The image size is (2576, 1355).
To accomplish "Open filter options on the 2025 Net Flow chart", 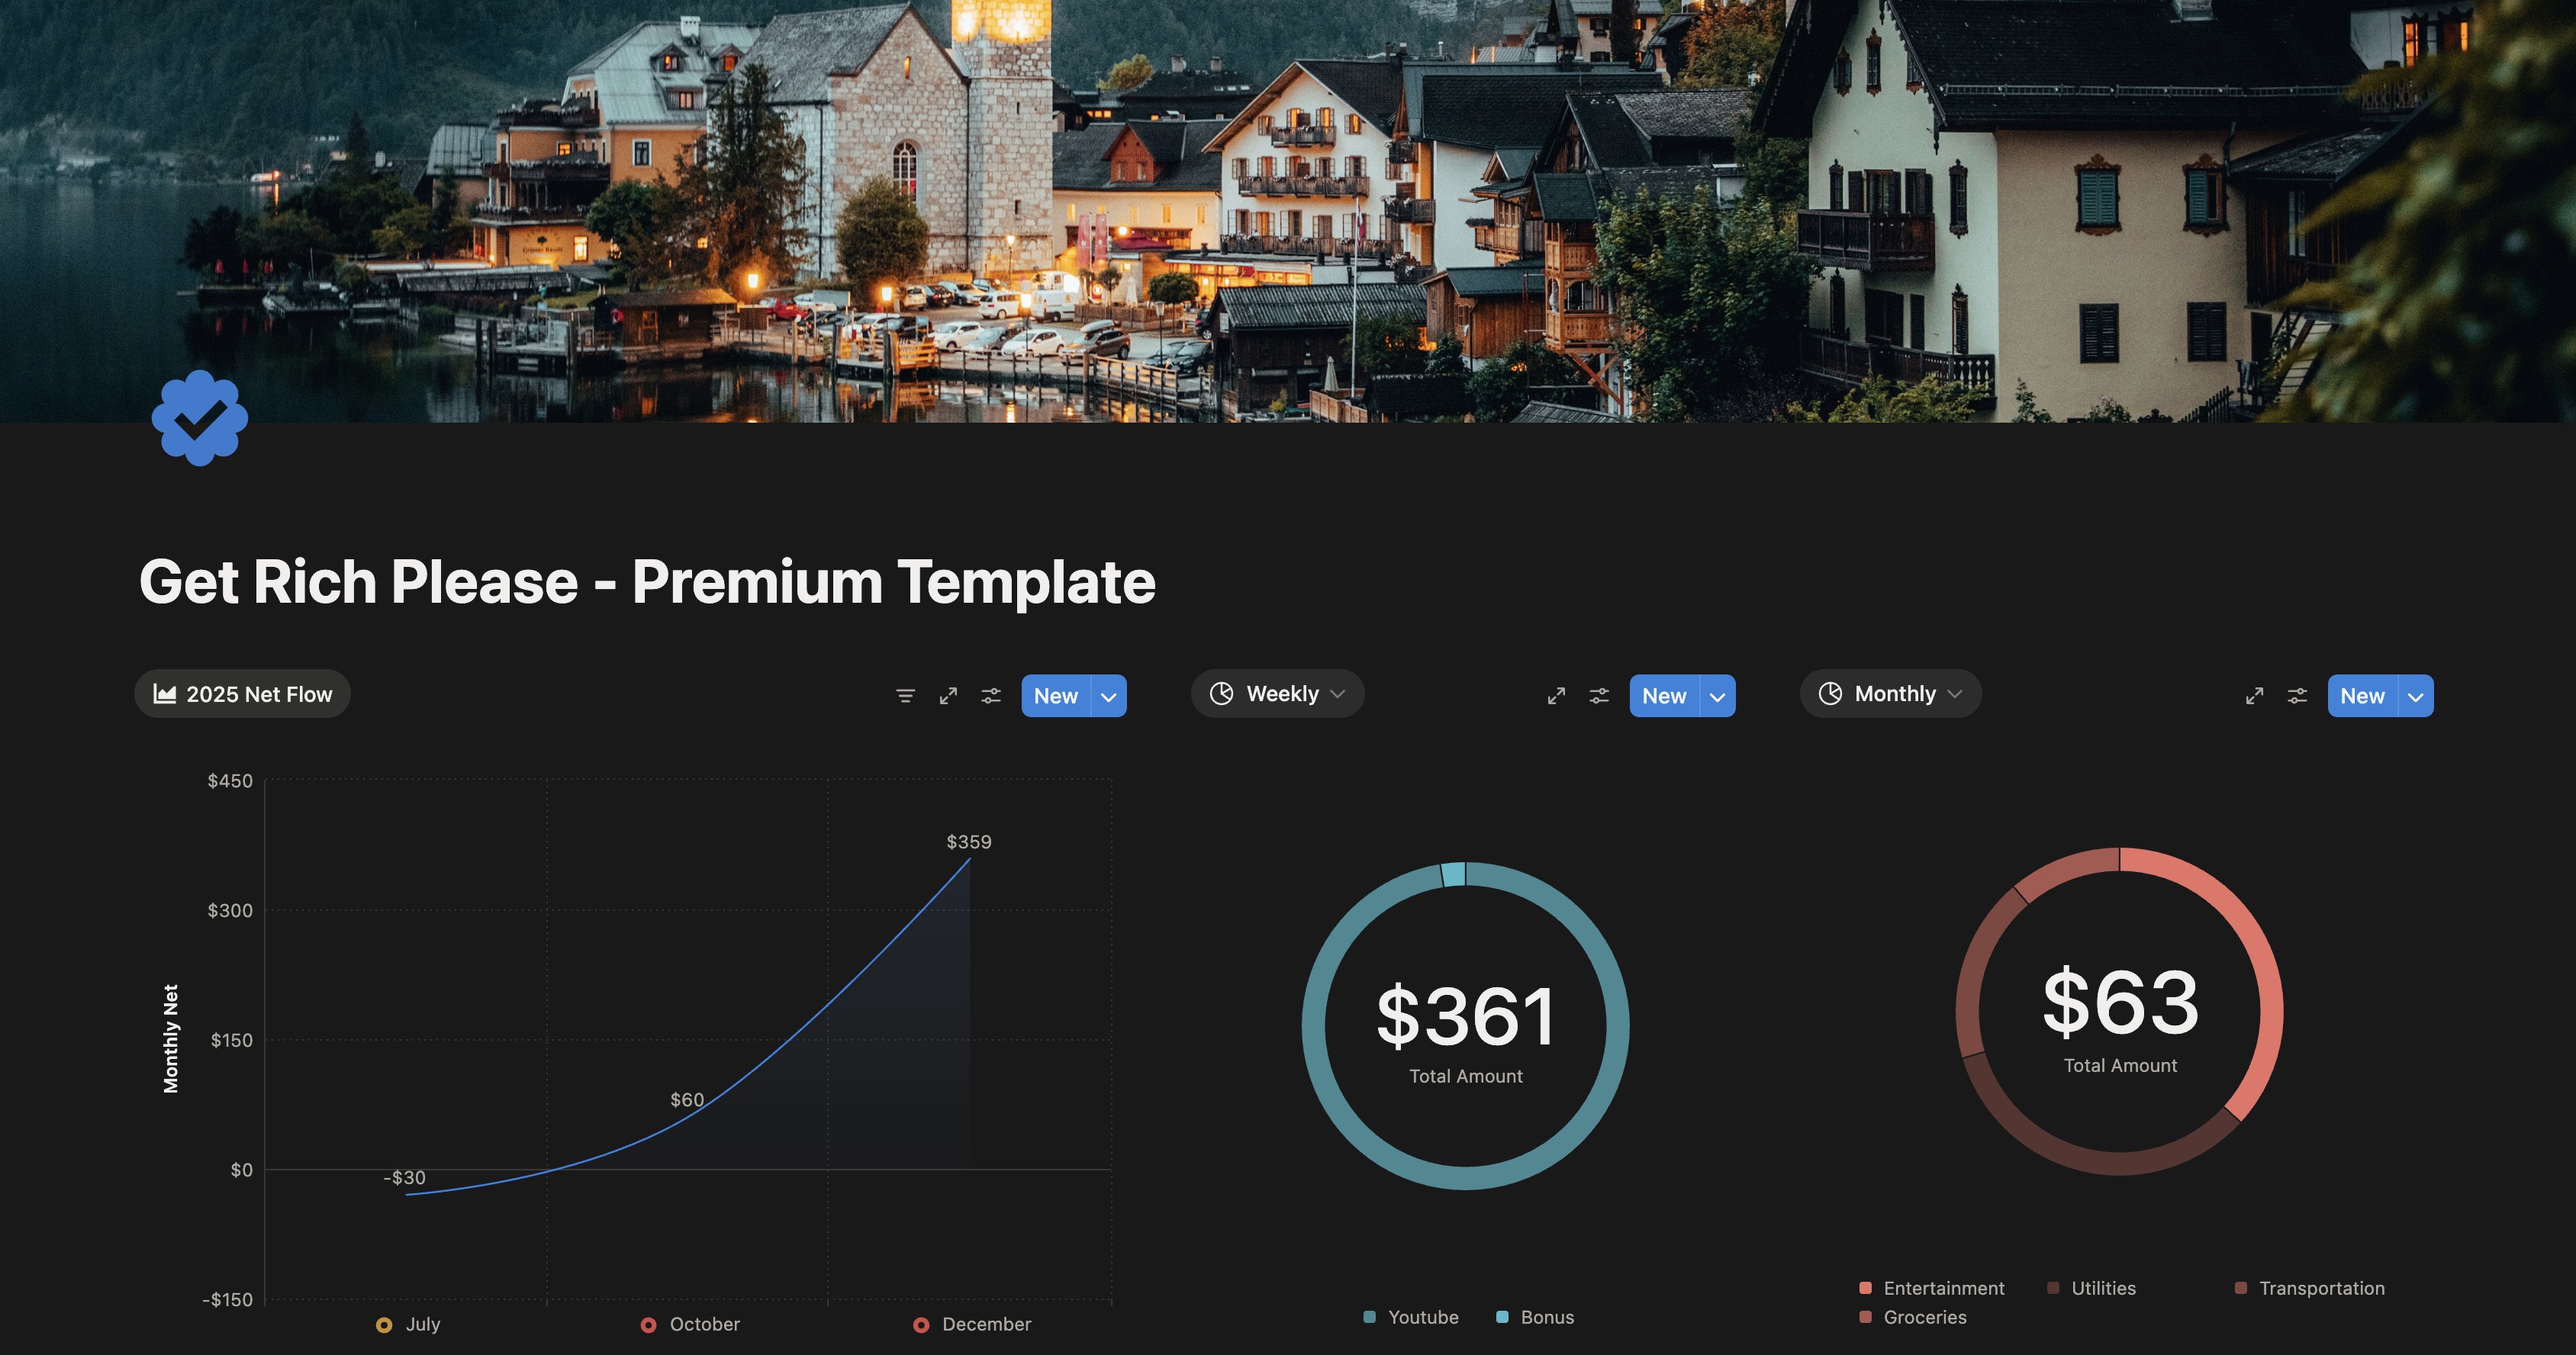I will click(x=905, y=695).
